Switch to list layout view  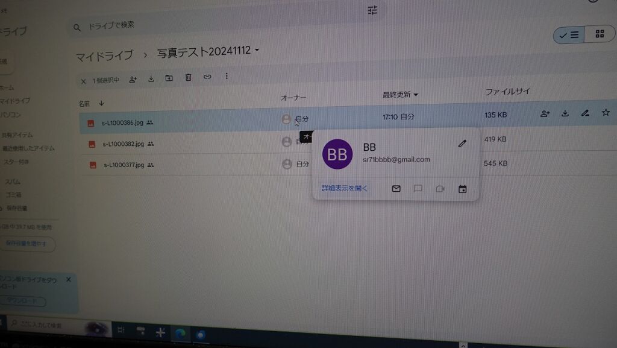coord(569,35)
